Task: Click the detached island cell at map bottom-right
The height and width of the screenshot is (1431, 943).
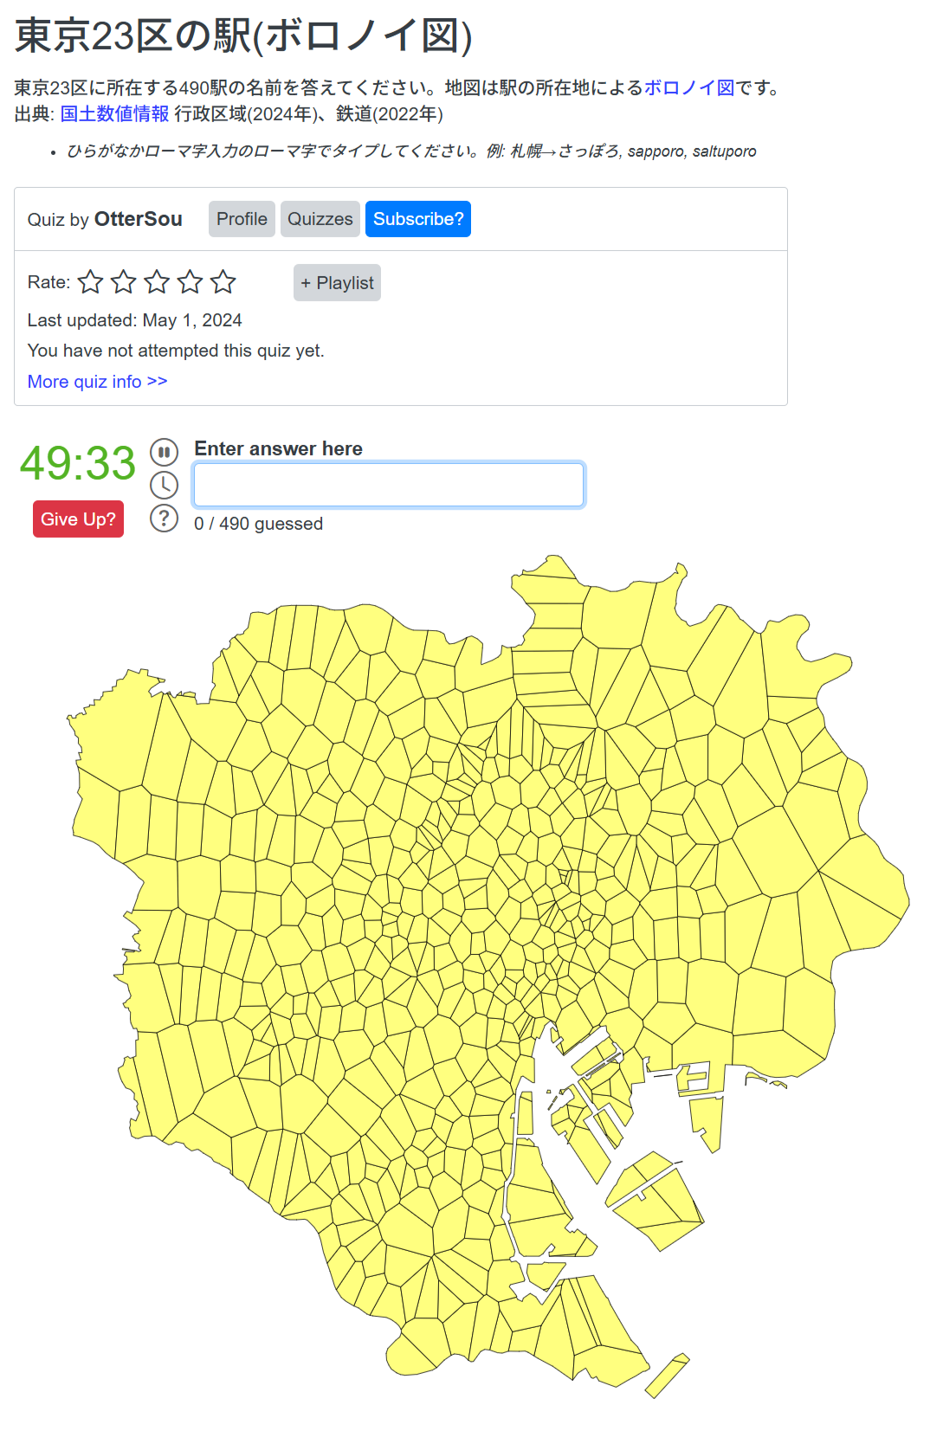Action: click(667, 1375)
